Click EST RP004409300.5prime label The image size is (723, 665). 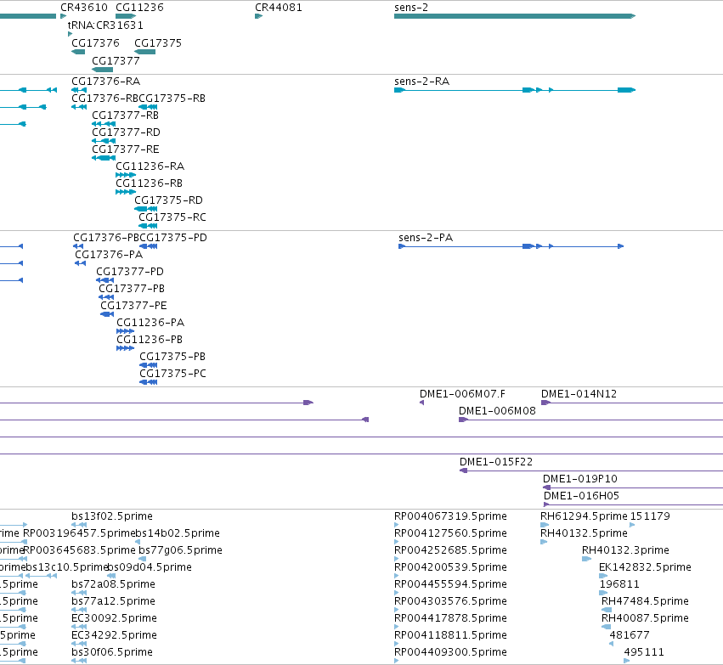(450, 652)
